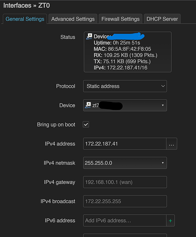Viewport: 196px width, 237px height.
Task: Expand the Device dropdown arrow
Action: 163,105
